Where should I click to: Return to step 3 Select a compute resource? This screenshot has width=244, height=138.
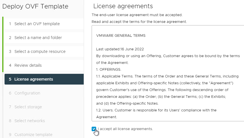click(44, 51)
